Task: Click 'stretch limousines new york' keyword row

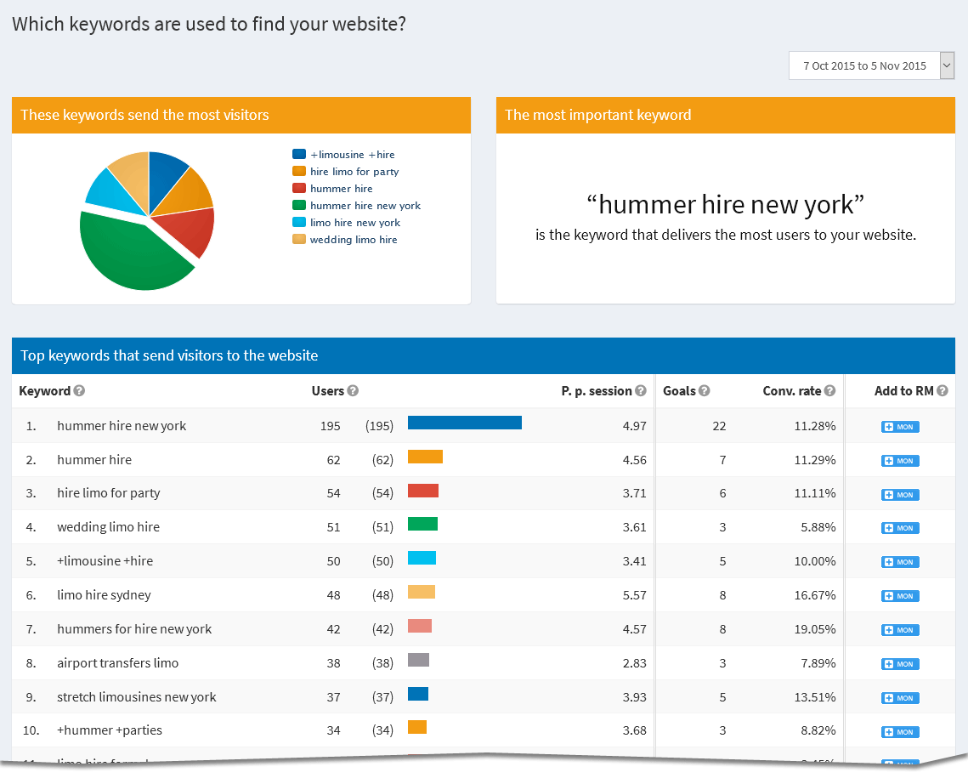Action: pos(137,697)
